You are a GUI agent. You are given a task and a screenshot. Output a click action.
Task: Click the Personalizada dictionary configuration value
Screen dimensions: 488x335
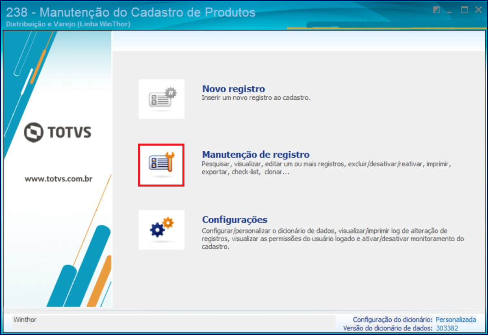455,320
